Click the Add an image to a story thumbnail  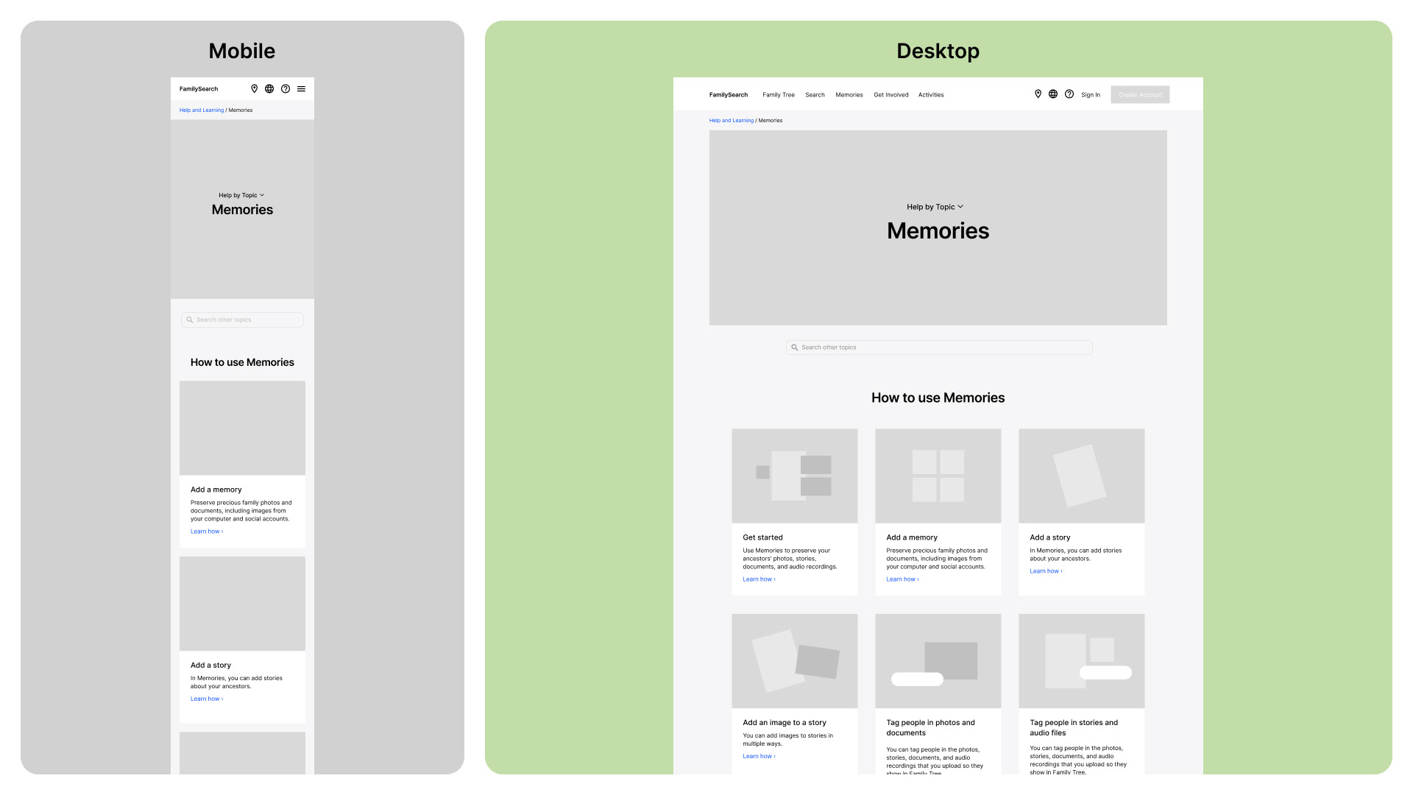(x=795, y=661)
